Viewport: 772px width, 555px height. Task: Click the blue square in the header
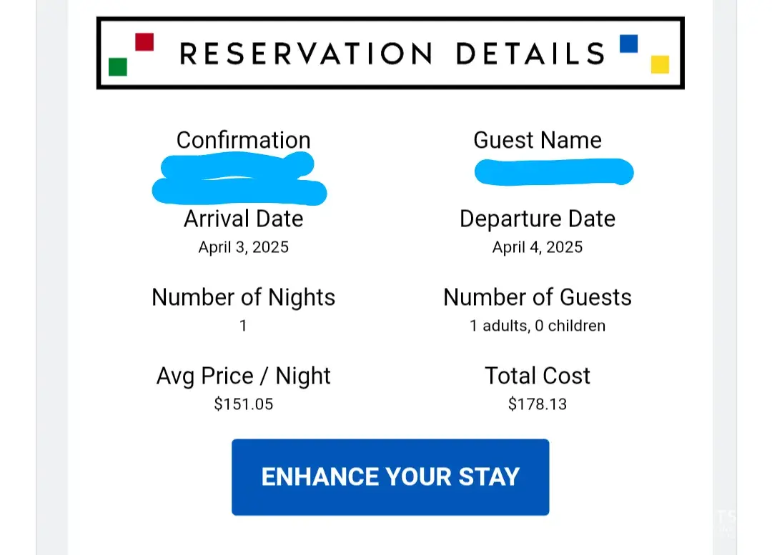click(628, 44)
